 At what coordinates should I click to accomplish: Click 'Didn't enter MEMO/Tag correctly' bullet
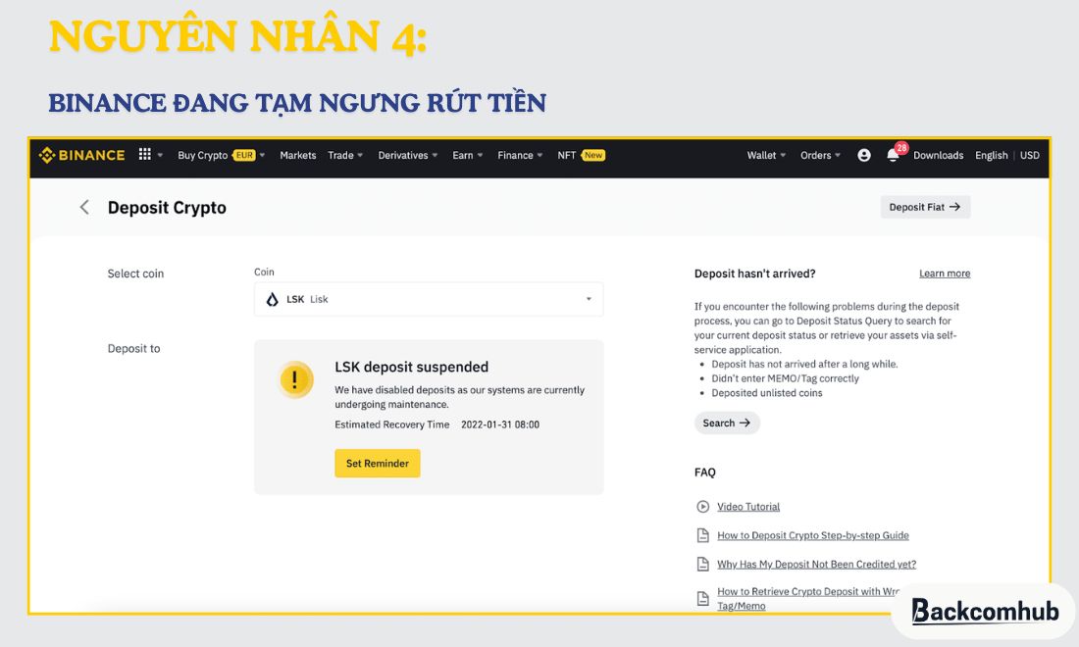pyautogui.click(x=785, y=378)
